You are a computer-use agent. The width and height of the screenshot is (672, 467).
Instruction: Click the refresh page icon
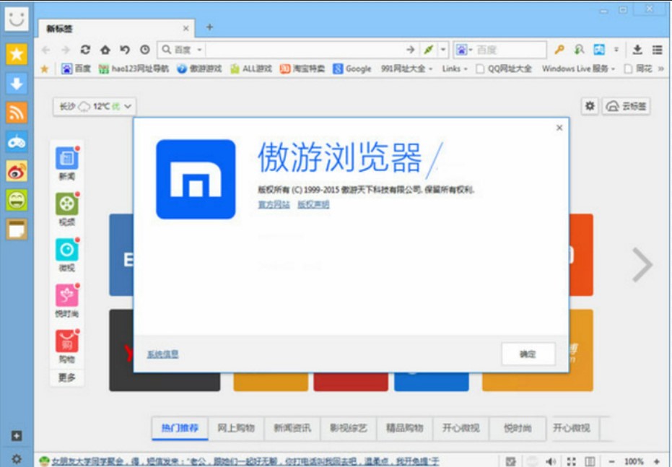(85, 50)
